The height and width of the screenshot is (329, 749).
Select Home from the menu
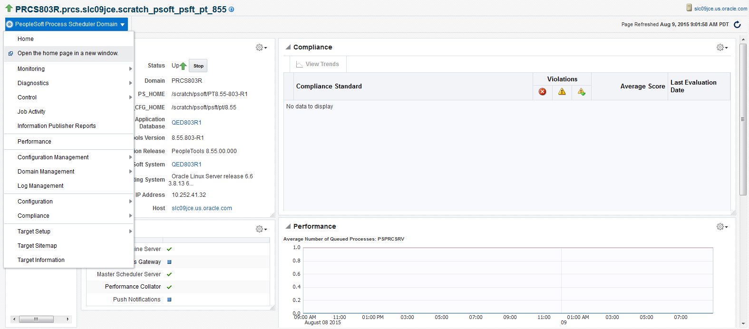(69, 39)
